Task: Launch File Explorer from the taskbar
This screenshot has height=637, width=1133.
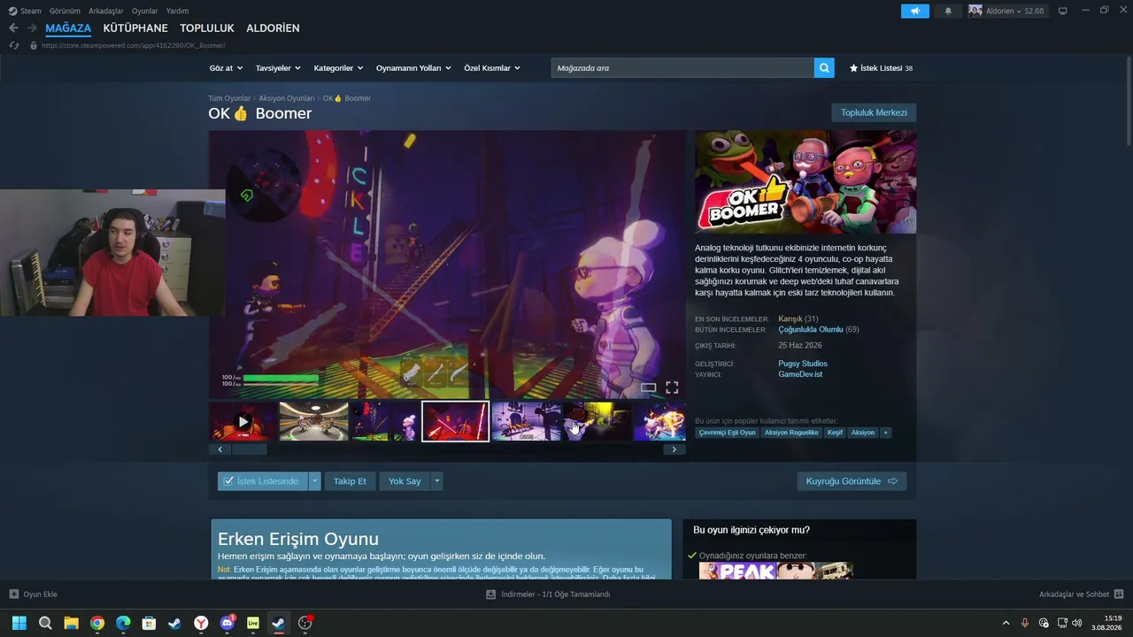Action: [71, 623]
